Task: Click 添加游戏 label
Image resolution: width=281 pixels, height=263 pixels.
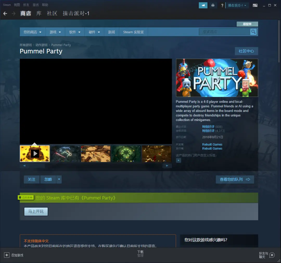Action: (17, 255)
